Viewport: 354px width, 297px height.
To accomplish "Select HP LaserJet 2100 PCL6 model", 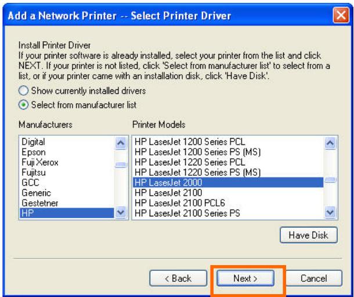I will pyautogui.click(x=228, y=203).
